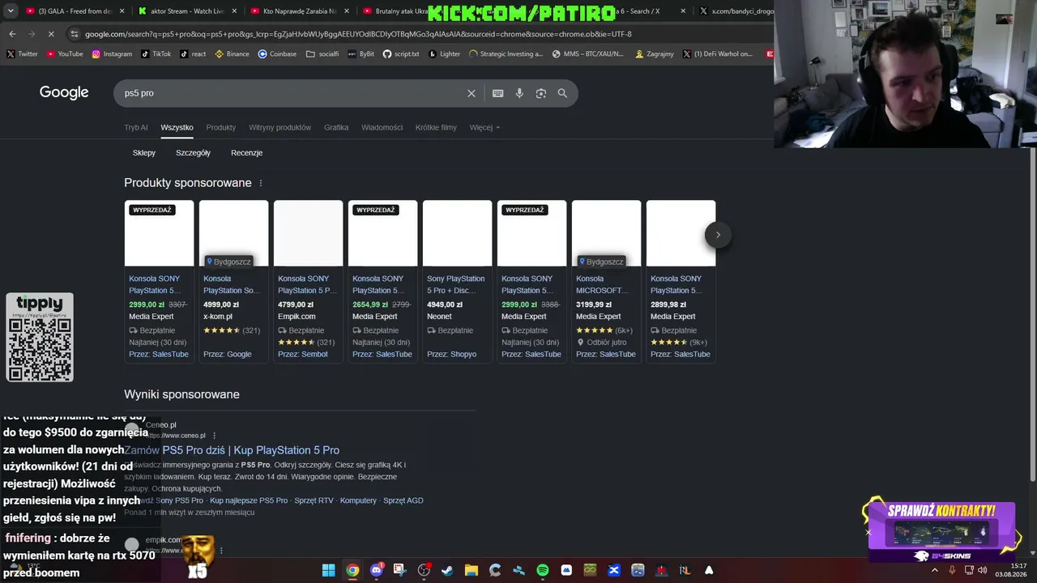This screenshot has width=1037, height=583.
Task: Click the Chrome icon in the taskbar
Action: click(352, 570)
